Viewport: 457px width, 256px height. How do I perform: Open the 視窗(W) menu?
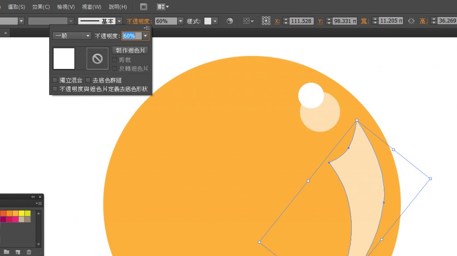(x=91, y=7)
